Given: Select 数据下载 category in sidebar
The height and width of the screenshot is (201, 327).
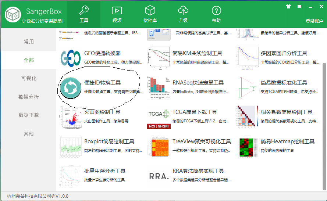Looking at the screenshot, I should [29, 115].
